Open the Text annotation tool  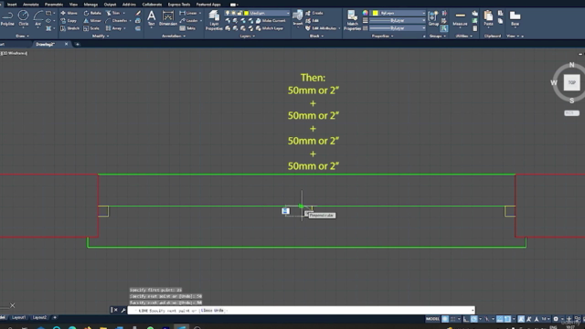tap(151, 18)
